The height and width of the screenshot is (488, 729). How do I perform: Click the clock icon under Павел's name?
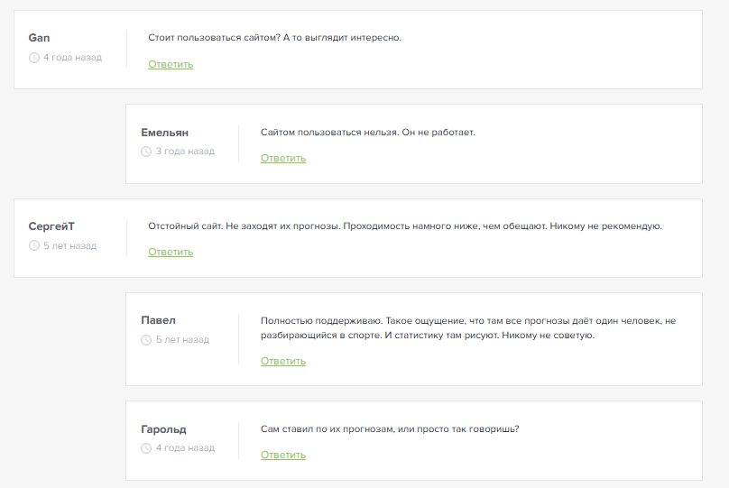tap(146, 340)
